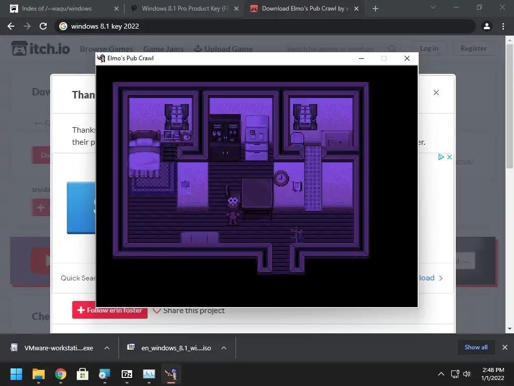Viewport: 514px width, 386px height.
Task: Click the Log in button
Action: tap(429, 48)
